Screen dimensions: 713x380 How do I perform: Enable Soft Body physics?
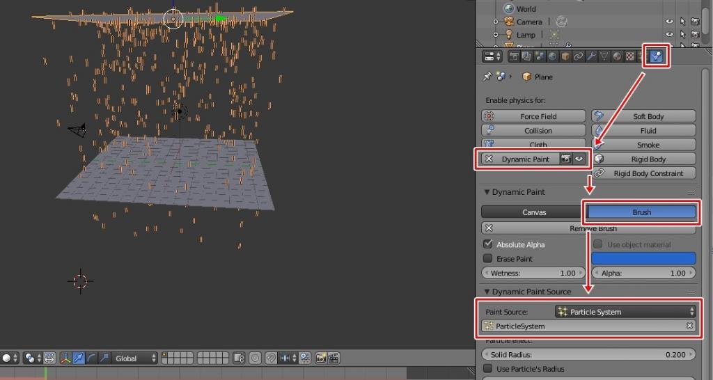pyautogui.click(x=644, y=116)
